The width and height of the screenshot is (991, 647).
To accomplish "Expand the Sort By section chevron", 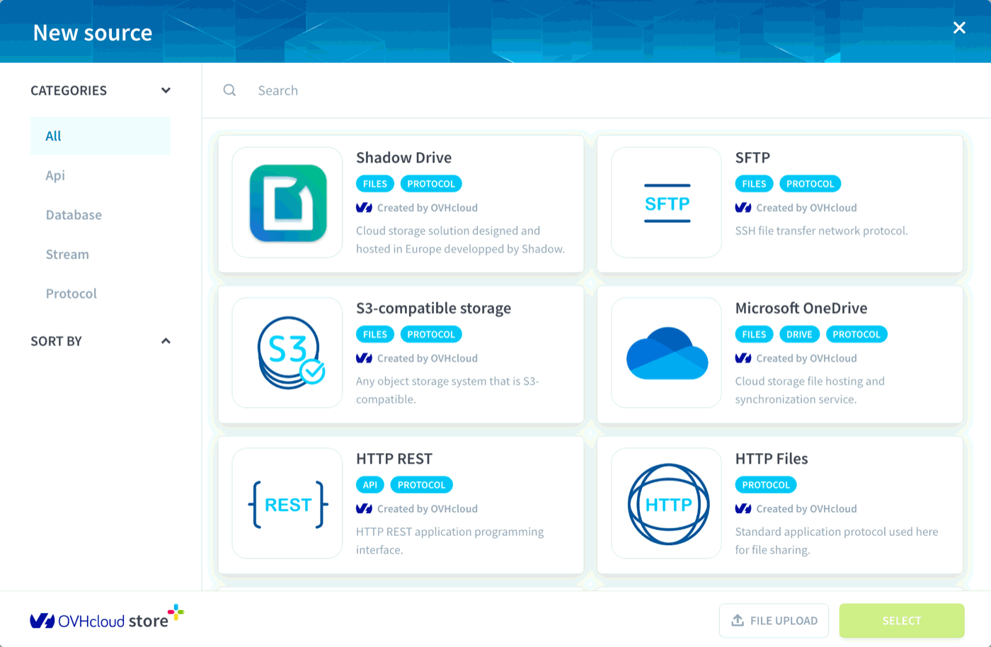I will coord(166,340).
